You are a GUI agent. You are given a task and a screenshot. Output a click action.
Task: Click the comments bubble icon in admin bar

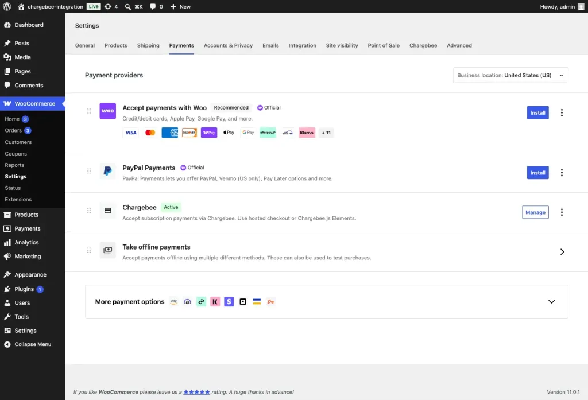[153, 6]
